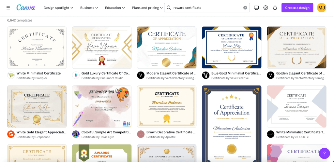Viewport: 334px width, 162px height.
Task: Expand the Education dropdown
Action: 115,8
